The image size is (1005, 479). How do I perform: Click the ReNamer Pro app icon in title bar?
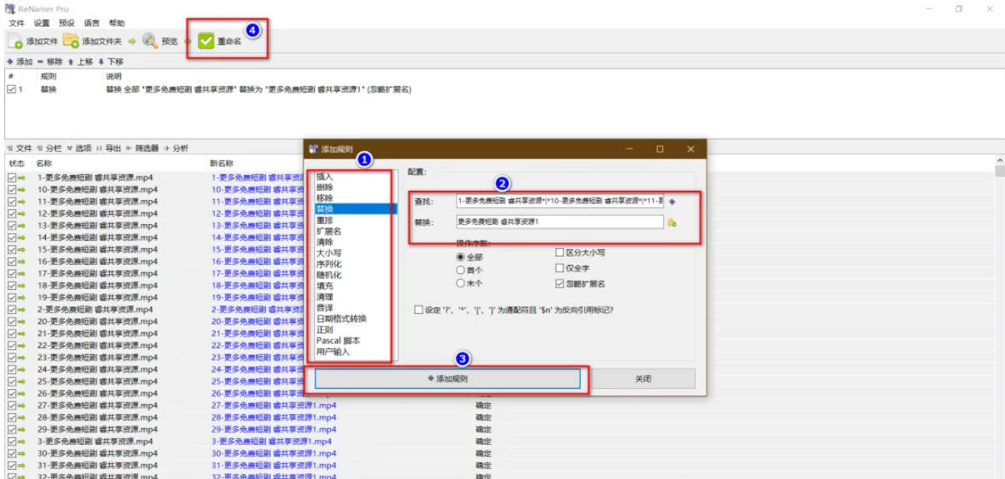(9, 8)
